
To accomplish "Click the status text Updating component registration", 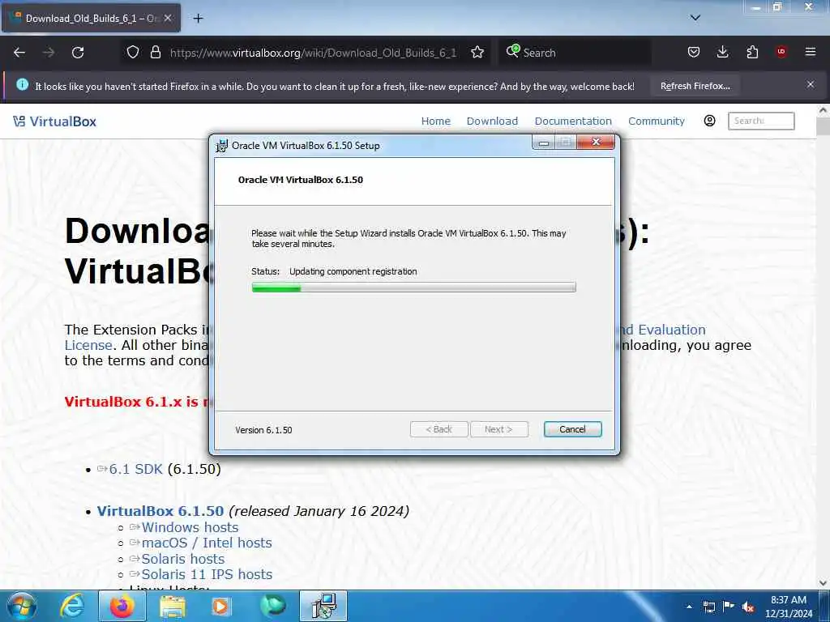I will [x=353, y=271].
